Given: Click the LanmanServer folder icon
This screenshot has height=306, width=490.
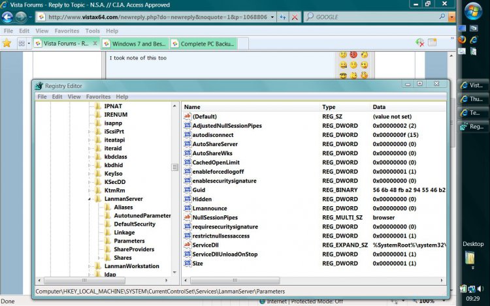Looking at the screenshot, I should pos(98,199).
